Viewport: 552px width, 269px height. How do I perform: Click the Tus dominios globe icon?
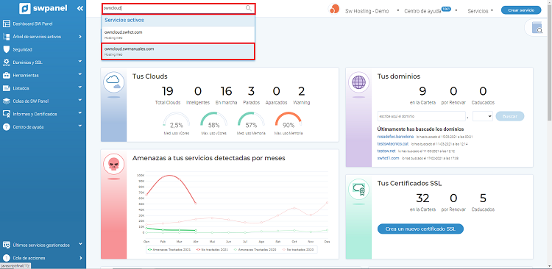coord(358,82)
